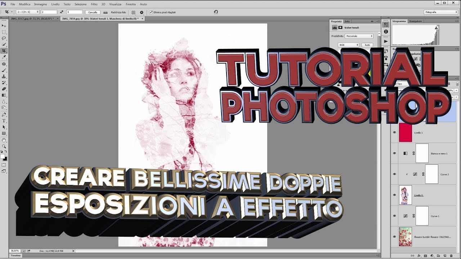The image size is (461, 259).
Task: Swap width and height crop values
Action: 62,12
